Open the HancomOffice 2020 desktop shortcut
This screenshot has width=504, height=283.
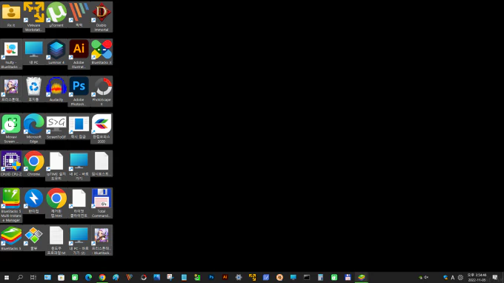click(x=102, y=128)
